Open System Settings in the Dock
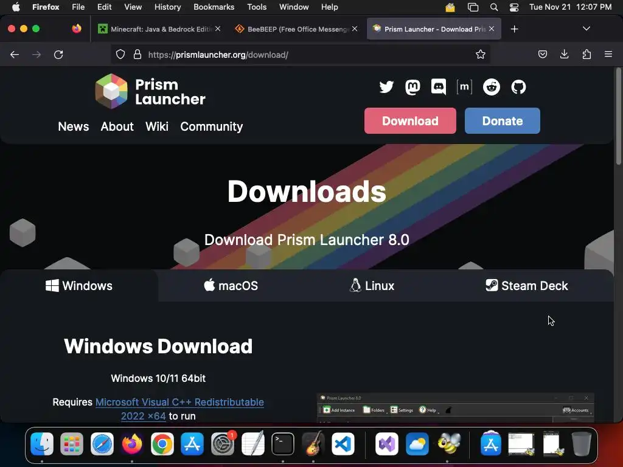The height and width of the screenshot is (467, 623). pyautogui.click(x=223, y=443)
